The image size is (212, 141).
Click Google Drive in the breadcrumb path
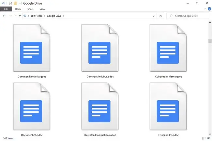point(54,16)
